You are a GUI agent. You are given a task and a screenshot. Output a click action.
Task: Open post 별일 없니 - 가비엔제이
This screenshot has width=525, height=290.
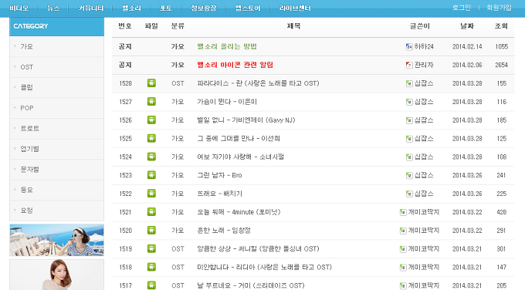click(x=246, y=120)
